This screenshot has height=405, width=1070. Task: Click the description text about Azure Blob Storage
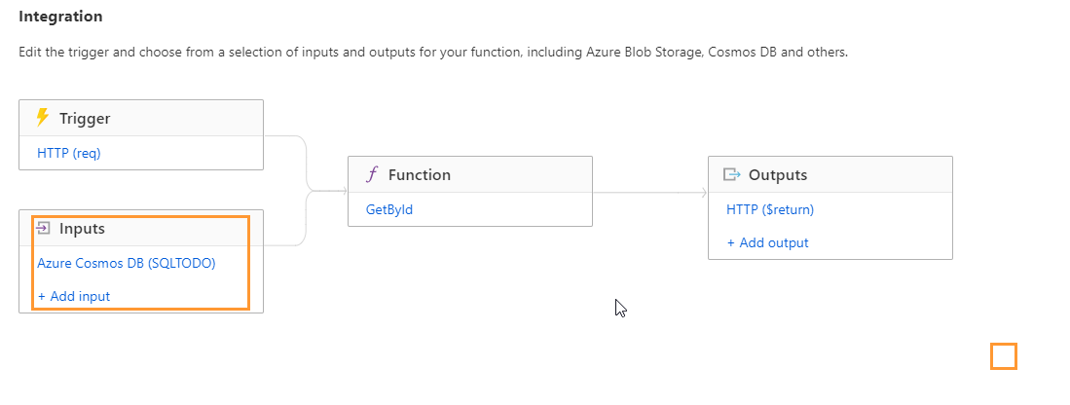(433, 52)
